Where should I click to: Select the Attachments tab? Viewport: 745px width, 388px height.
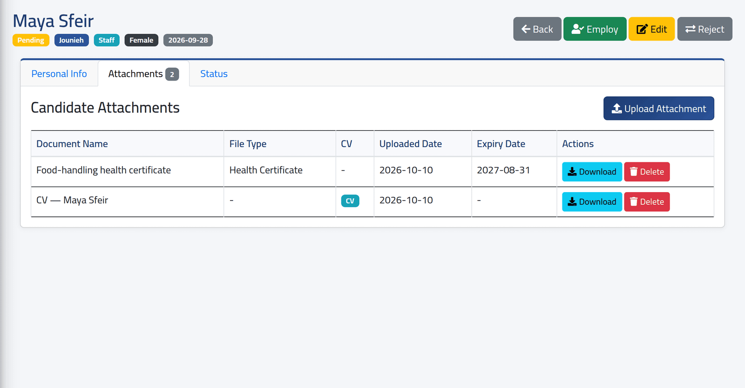pyautogui.click(x=143, y=74)
